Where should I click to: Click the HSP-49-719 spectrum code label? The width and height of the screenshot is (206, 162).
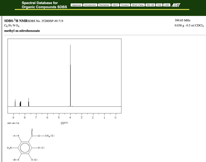[x=13, y=123]
